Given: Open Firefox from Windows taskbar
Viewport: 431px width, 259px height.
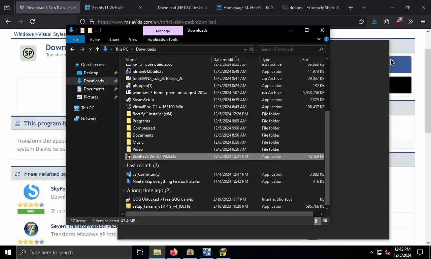Looking at the screenshot, I should [x=174, y=252].
